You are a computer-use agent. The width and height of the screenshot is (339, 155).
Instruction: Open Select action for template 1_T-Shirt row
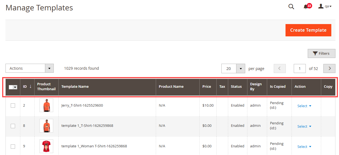pyautogui.click(x=304, y=127)
